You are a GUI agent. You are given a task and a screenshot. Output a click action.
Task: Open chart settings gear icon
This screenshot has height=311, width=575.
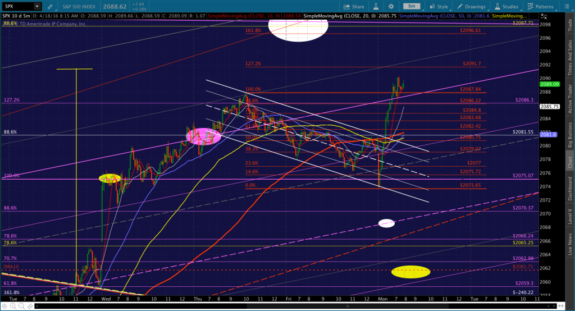coord(391,7)
